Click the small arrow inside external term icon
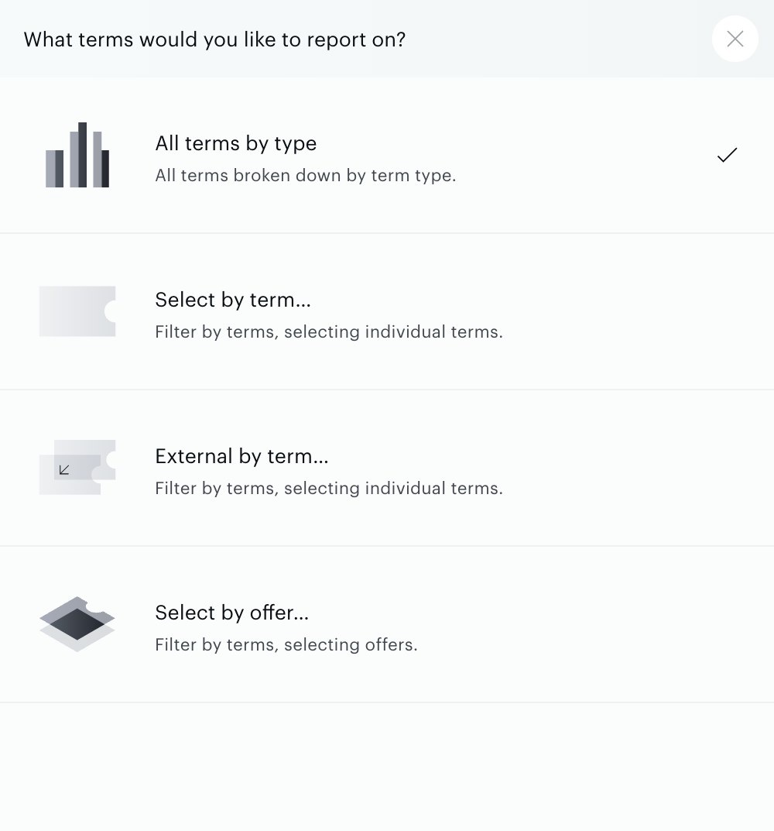 (64, 469)
